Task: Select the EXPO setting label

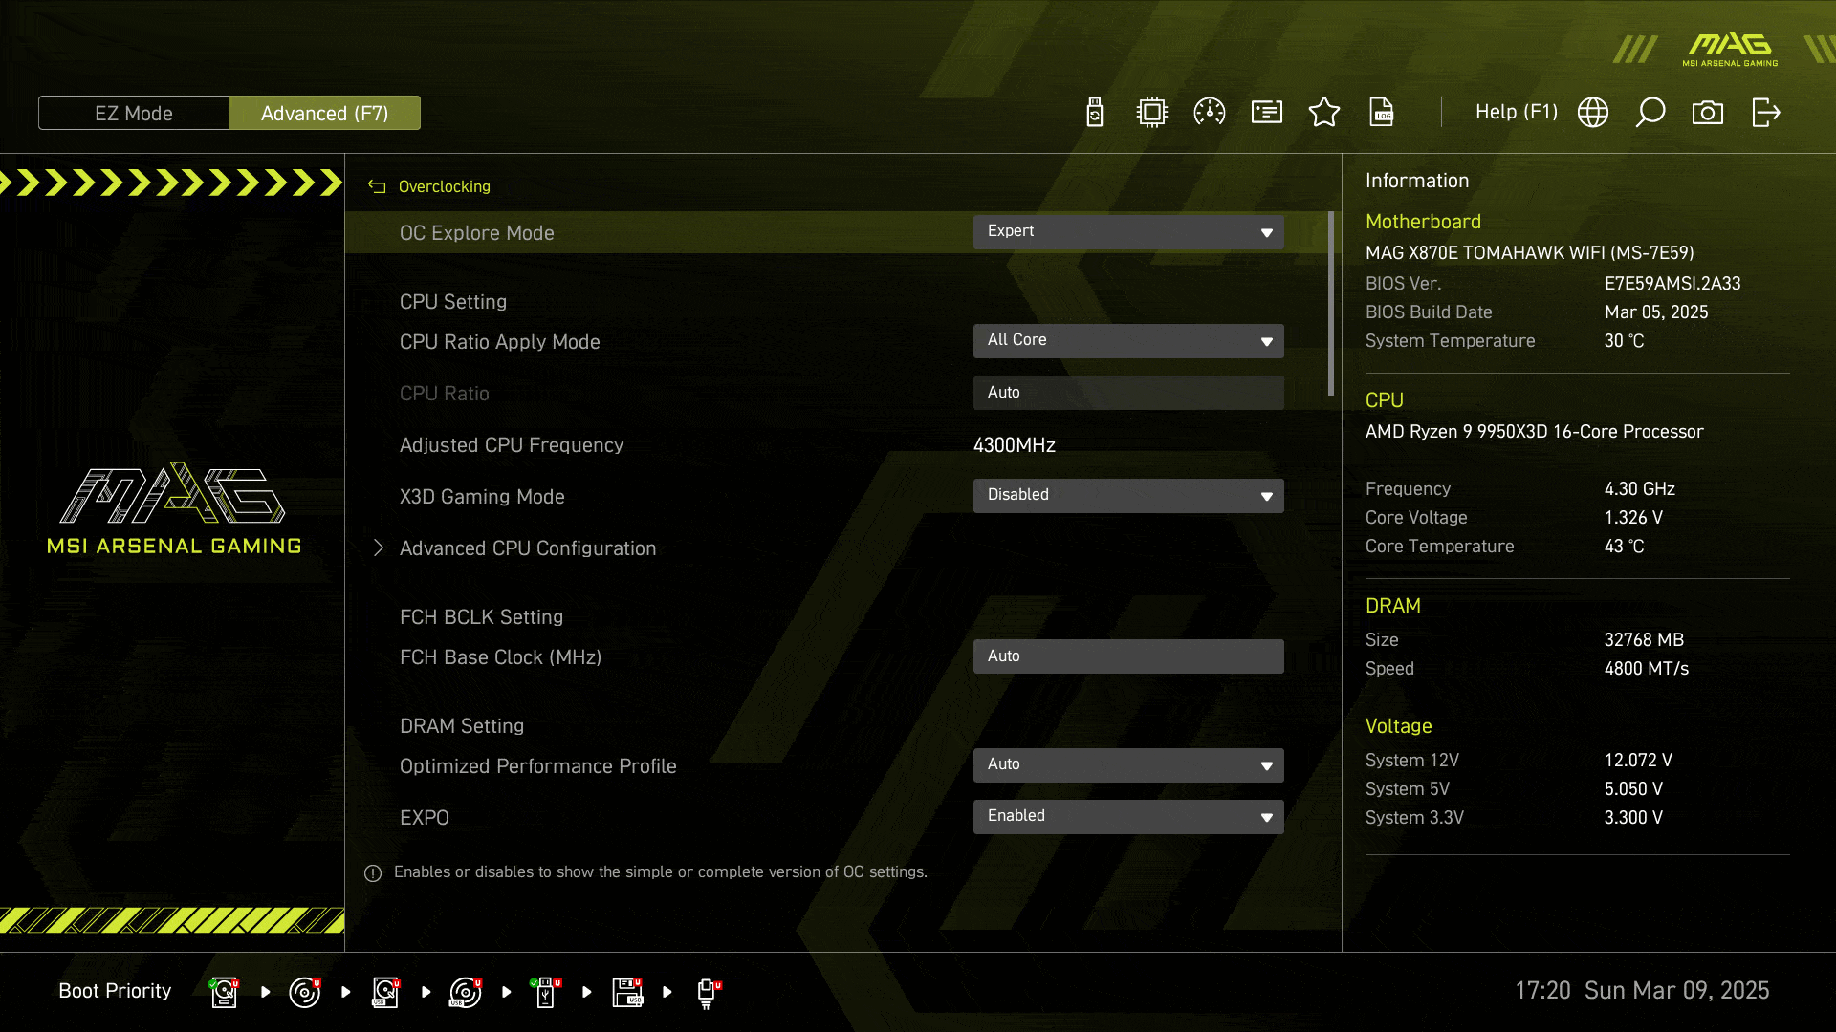Action: [x=425, y=818]
